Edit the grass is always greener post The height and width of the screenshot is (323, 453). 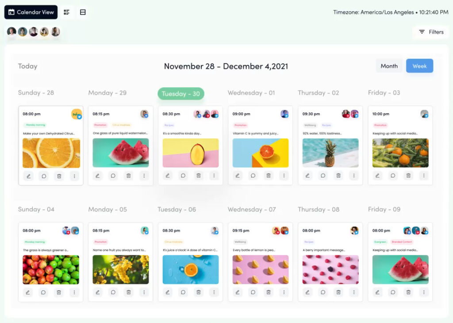pos(28,292)
